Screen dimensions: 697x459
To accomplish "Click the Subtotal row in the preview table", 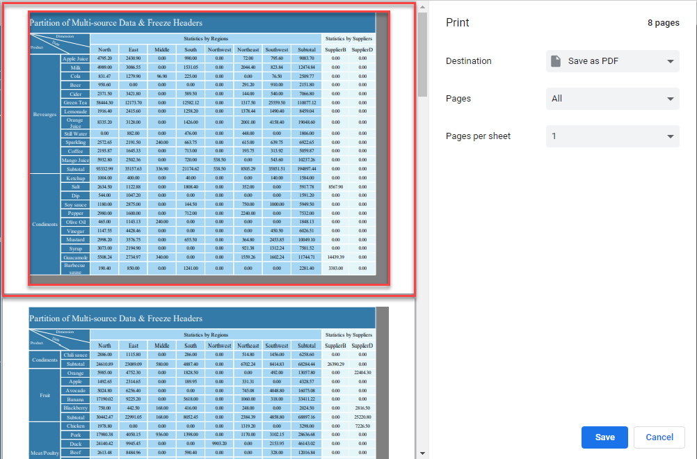I will point(75,168).
